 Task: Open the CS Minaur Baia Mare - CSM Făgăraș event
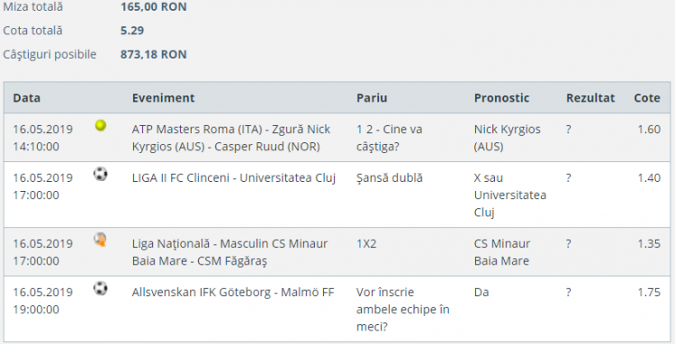[x=229, y=252]
